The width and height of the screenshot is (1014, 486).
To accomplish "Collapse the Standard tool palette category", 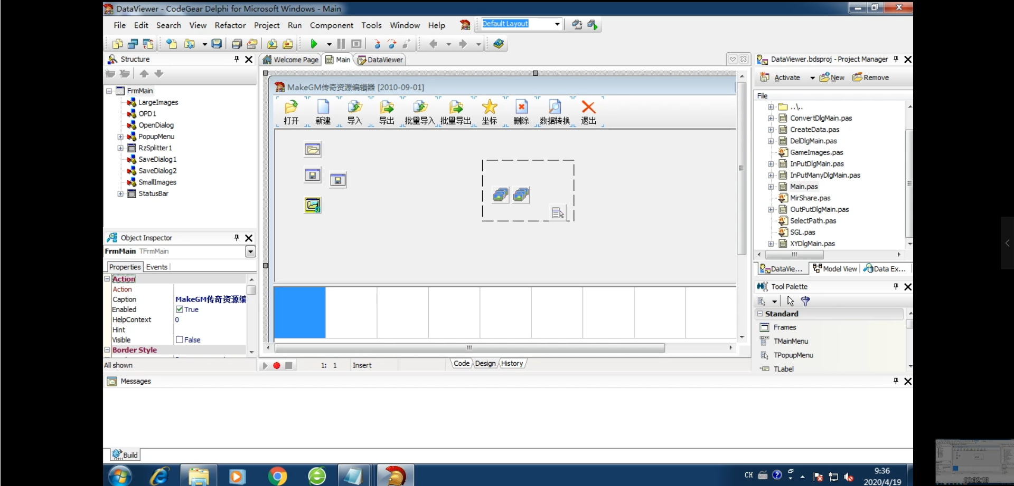I will click(760, 314).
